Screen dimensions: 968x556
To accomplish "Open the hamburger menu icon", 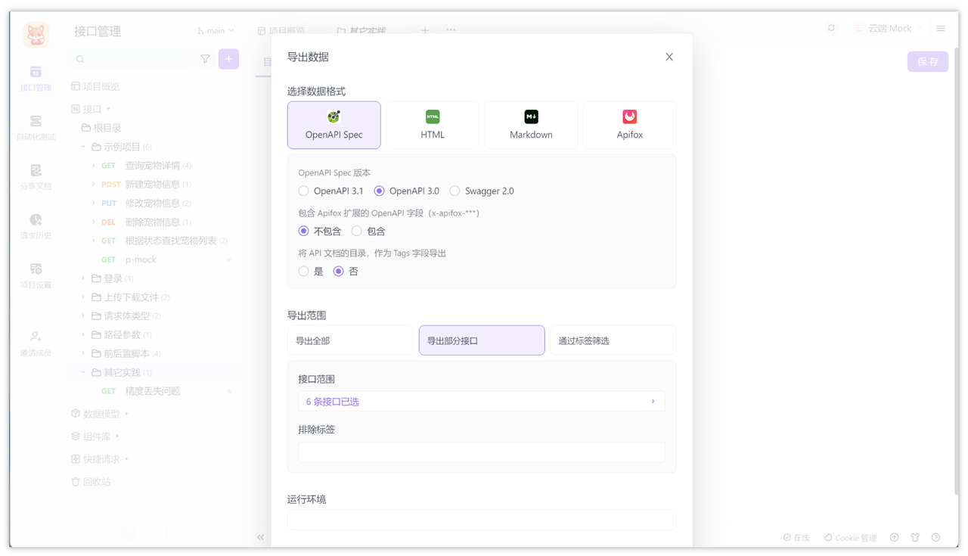I will 941,28.
